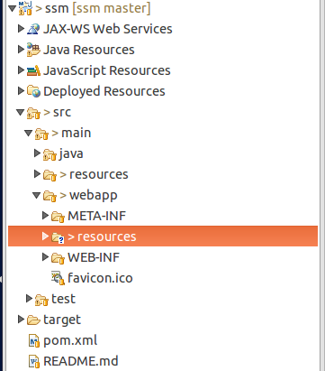Image resolution: width=325 pixels, height=371 pixels.
Task: Click the favicon.ico file icon
Action: (x=58, y=278)
